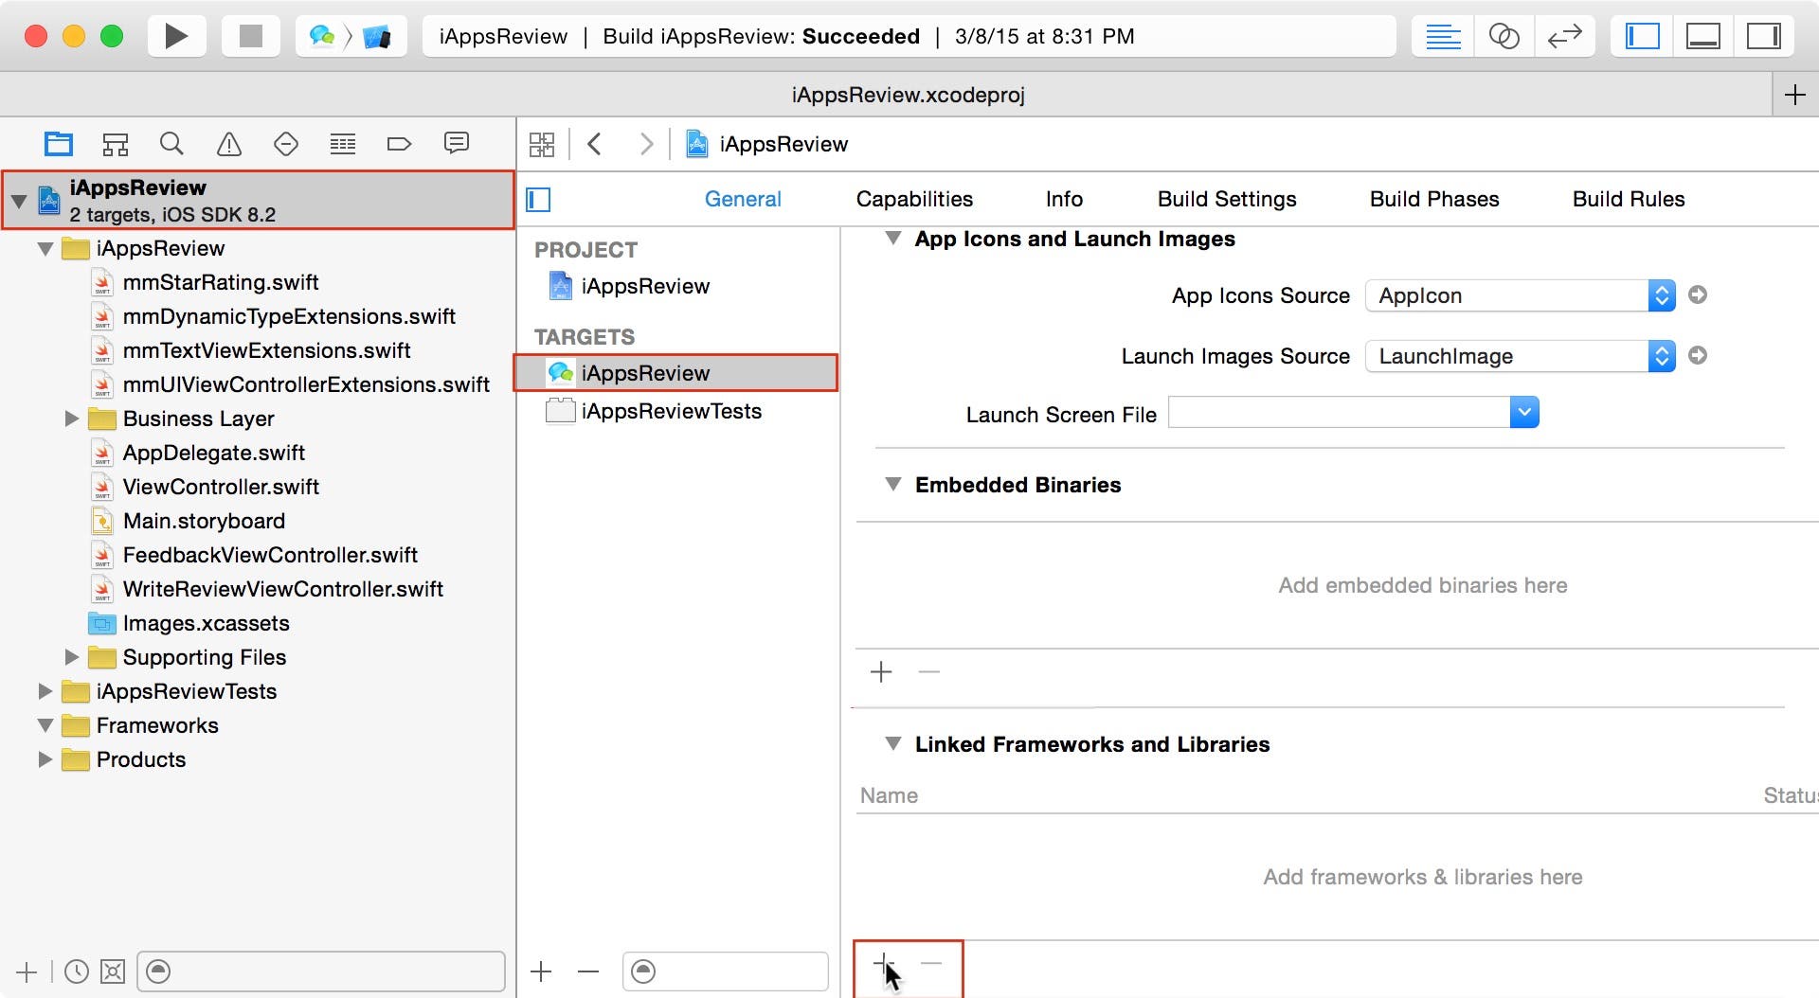The width and height of the screenshot is (1819, 998).
Task: Open App Icons Source dropdown
Action: [x=1521, y=295]
